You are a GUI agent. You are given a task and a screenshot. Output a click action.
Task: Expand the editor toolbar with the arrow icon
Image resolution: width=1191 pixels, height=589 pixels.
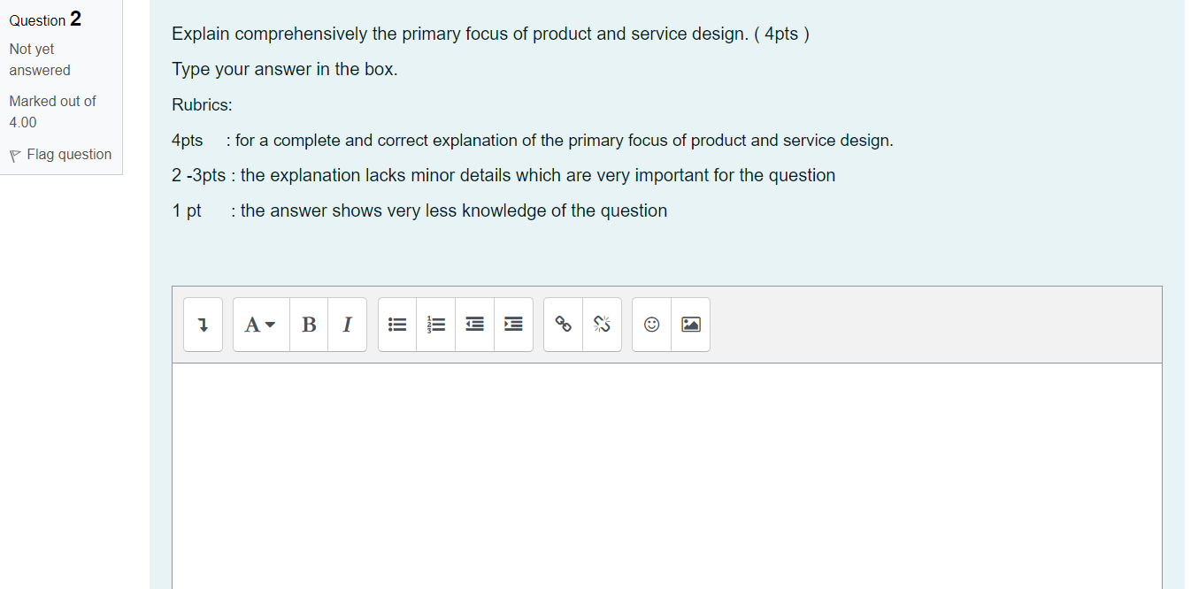pos(203,325)
